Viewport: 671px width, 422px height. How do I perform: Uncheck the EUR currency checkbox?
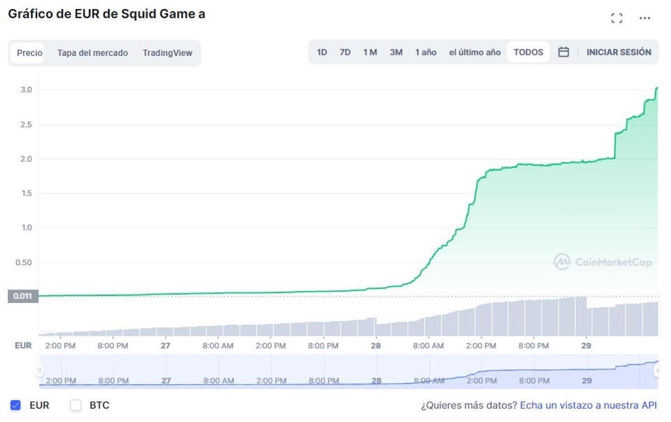16,405
